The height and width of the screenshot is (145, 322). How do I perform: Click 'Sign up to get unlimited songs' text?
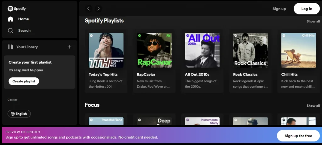tap(82, 137)
